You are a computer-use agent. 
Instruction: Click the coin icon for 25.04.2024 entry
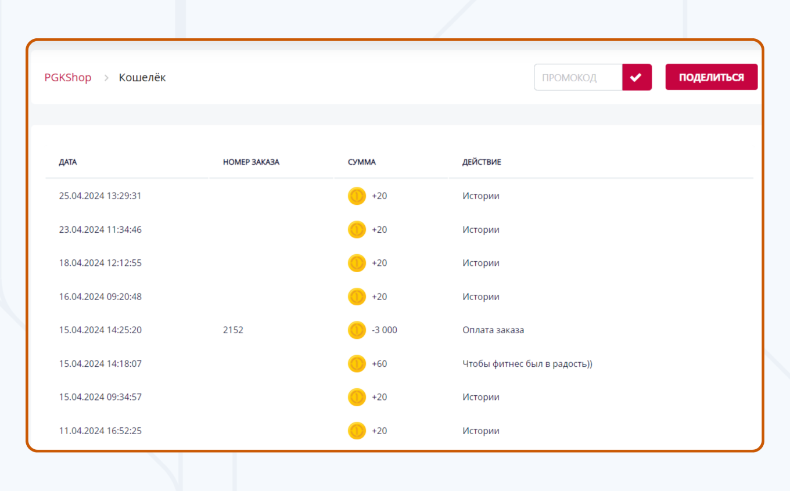[357, 196]
